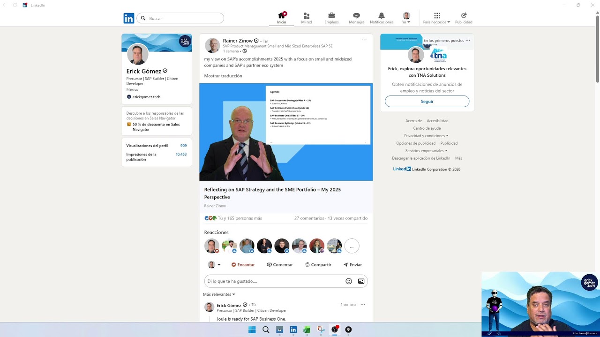Open Mensajes messaging
Image resolution: width=600 pixels, height=337 pixels.
356,18
